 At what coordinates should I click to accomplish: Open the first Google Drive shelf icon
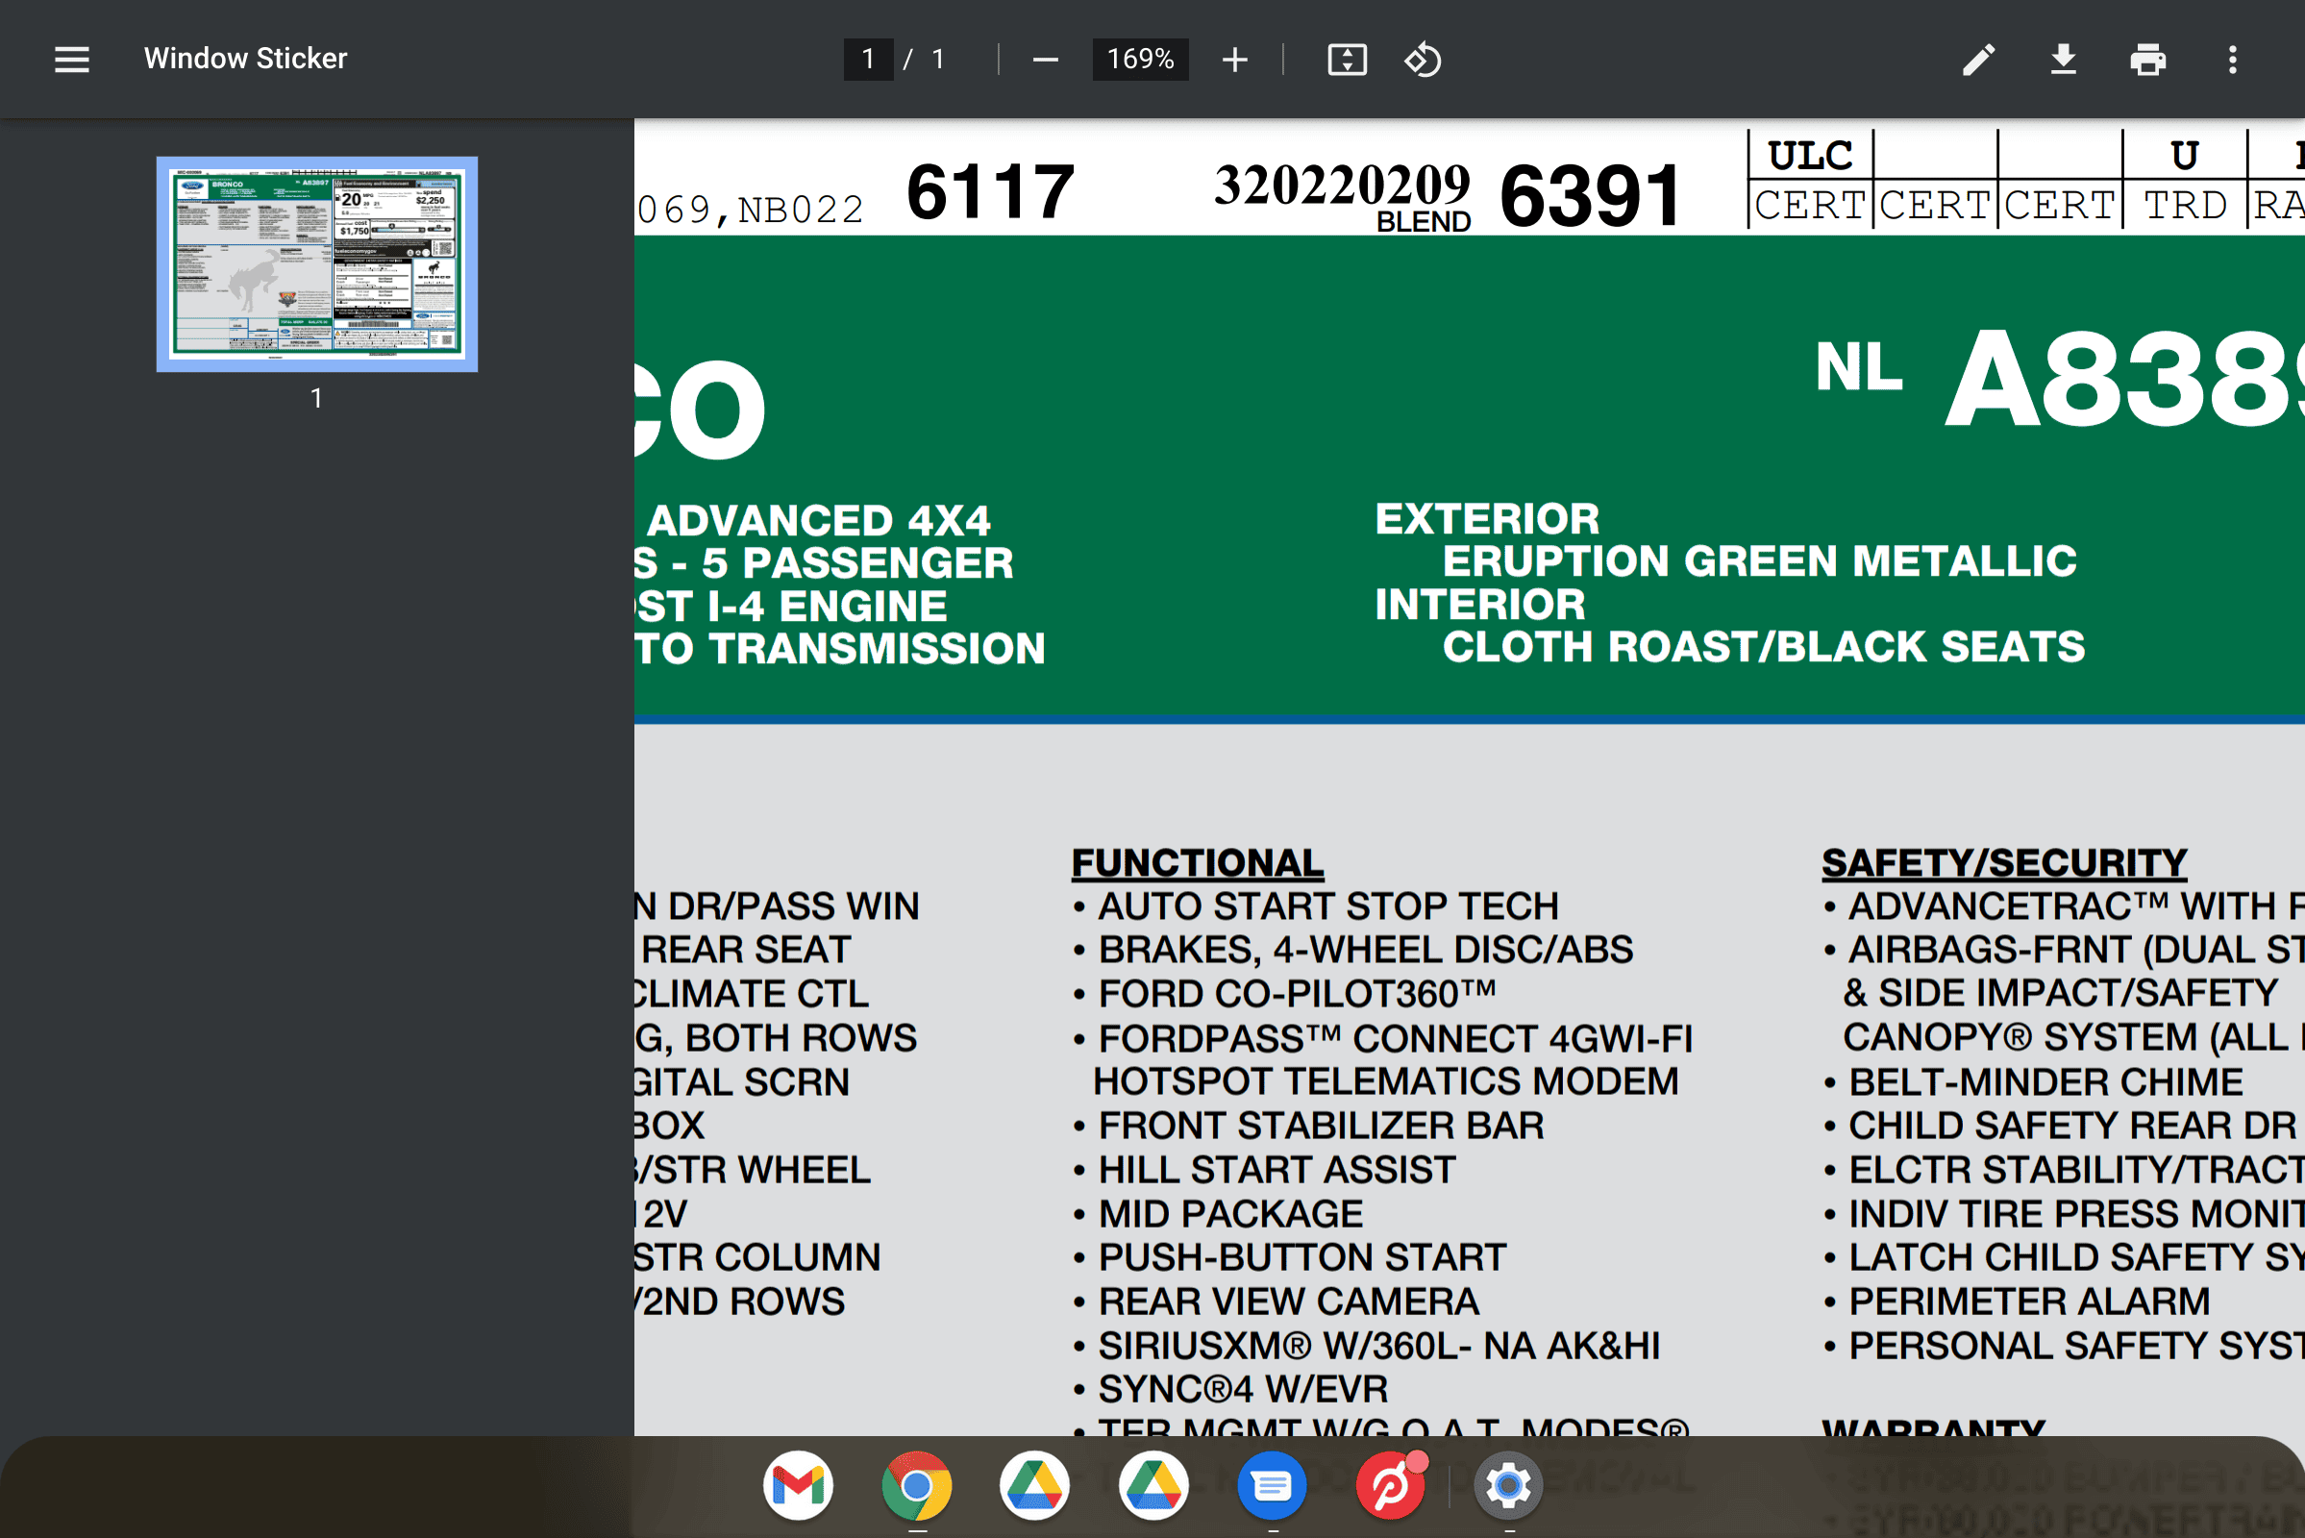point(1035,1485)
